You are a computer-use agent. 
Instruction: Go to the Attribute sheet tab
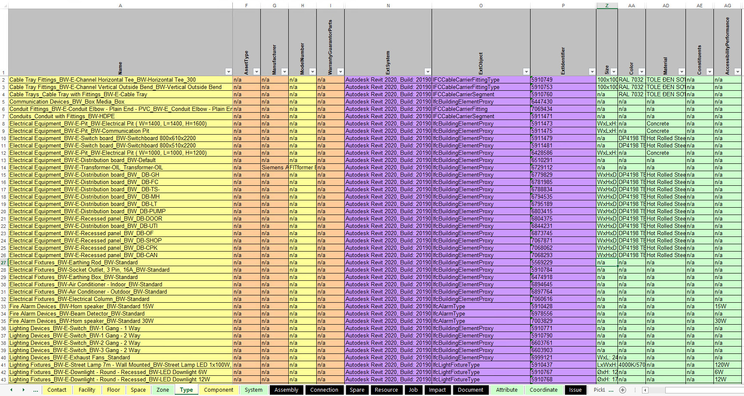(506, 390)
